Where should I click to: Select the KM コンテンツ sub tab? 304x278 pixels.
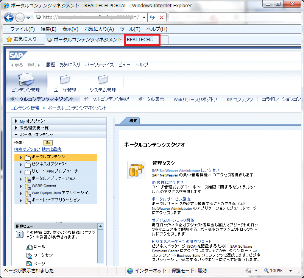(240, 100)
